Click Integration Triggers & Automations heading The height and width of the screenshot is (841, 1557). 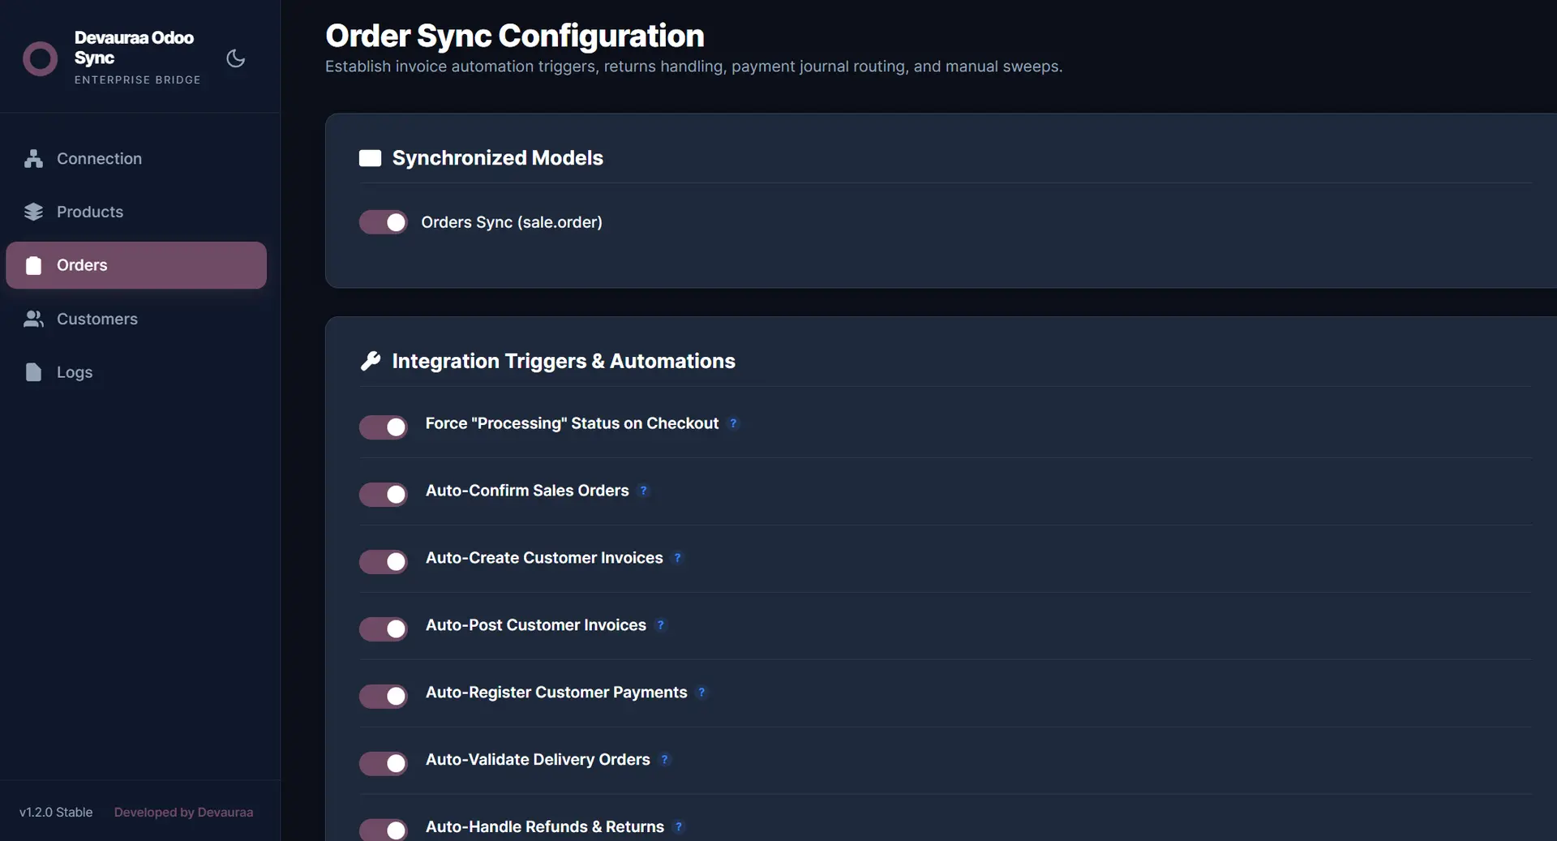[x=564, y=361]
